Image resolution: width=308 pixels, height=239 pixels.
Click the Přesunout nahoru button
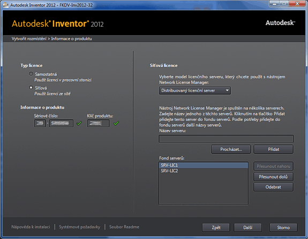[273, 166]
